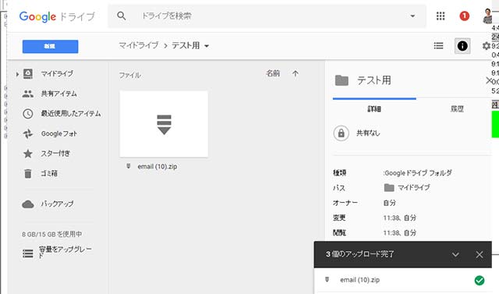
Task: Reverse sort direction arrow
Action: pyautogui.click(x=296, y=73)
